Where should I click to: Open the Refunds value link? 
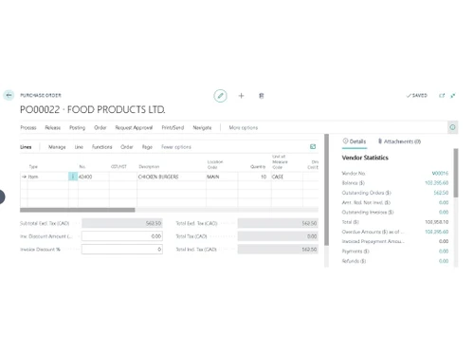(x=444, y=261)
